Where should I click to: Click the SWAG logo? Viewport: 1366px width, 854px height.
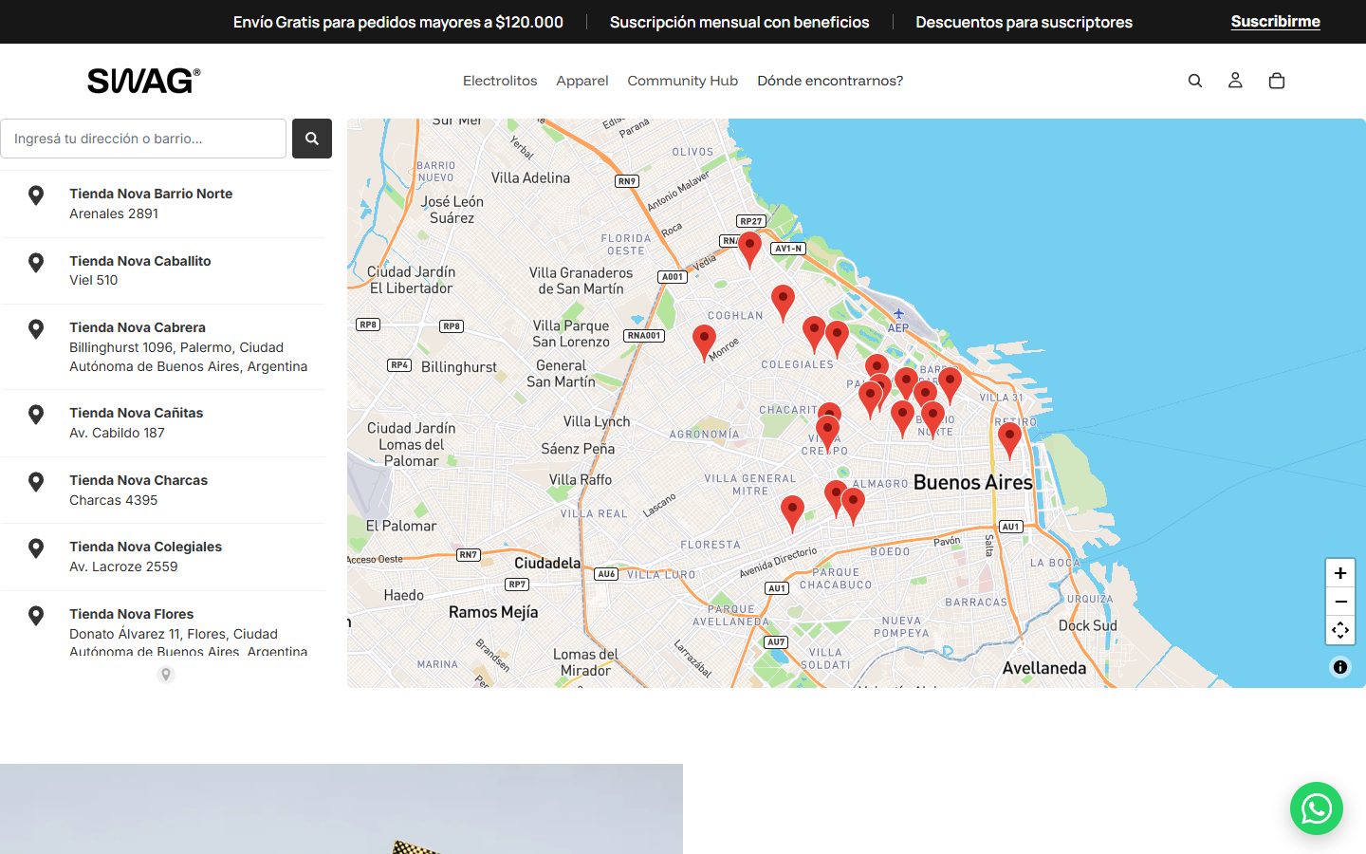(x=144, y=81)
